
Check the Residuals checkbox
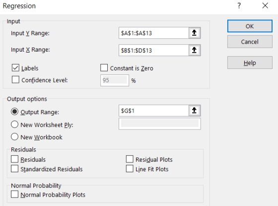(x=14, y=159)
